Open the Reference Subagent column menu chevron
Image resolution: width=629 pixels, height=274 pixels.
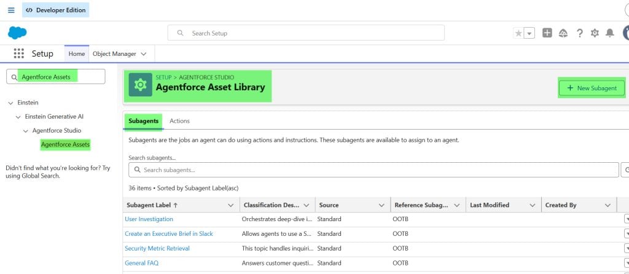tap(456, 205)
